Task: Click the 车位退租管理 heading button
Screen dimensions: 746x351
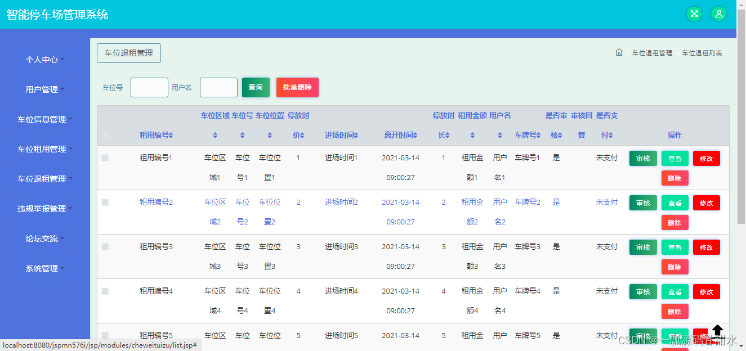Action: tap(129, 53)
